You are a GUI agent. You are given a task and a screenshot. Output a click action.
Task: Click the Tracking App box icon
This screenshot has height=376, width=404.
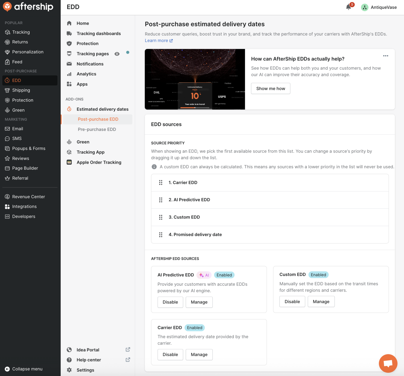coord(69,152)
